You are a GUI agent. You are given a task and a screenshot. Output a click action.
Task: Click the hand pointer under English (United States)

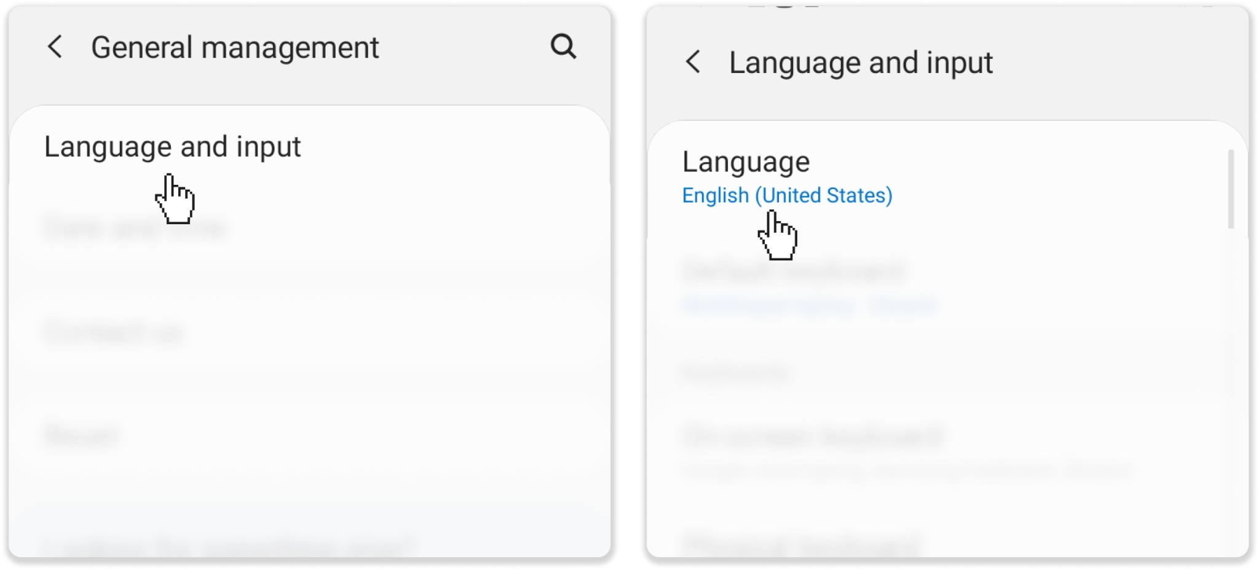point(778,235)
